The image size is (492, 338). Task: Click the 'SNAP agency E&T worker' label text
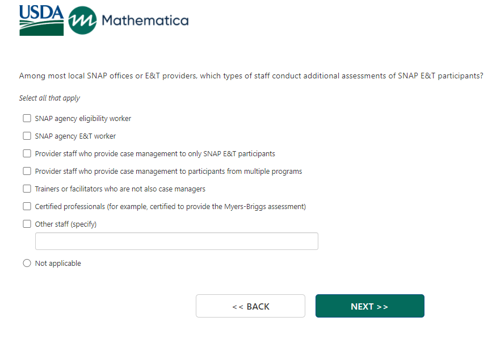(x=75, y=136)
